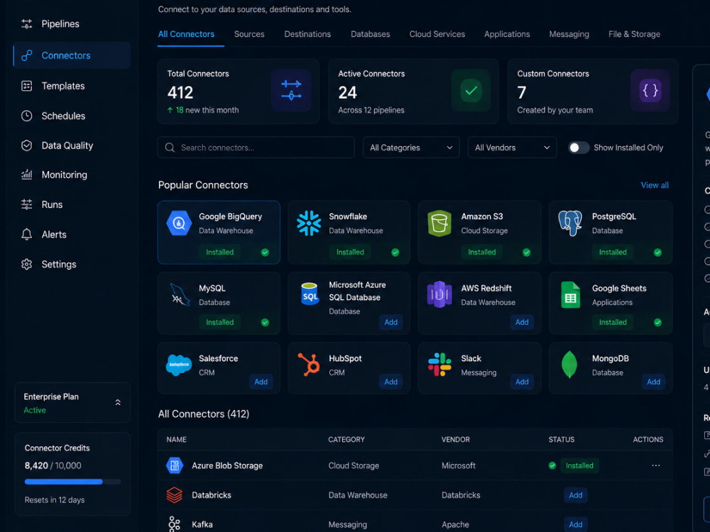
Task: Add the AWS Redshift connector
Action: pyautogui.click(x=522, y=322)
